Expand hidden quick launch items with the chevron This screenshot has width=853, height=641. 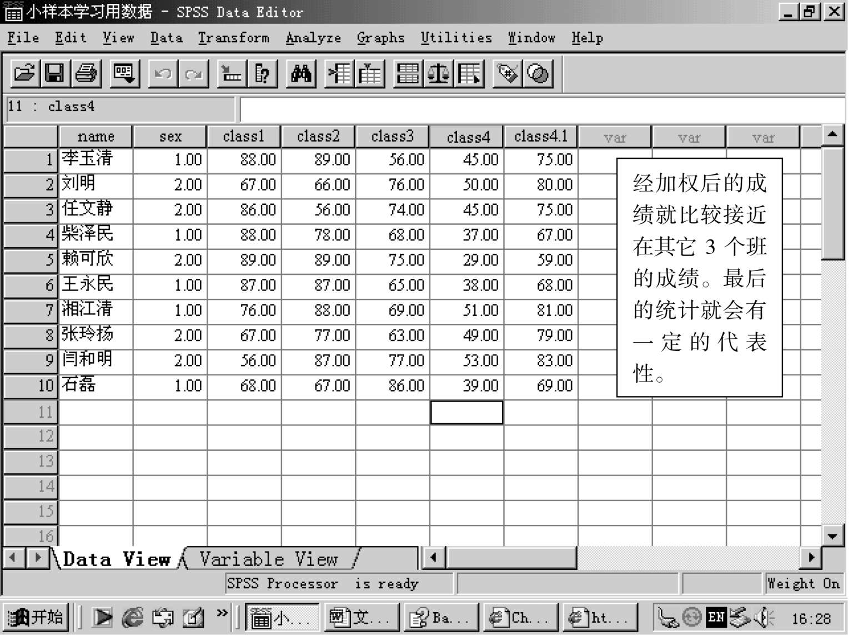[x=222, y=613]
